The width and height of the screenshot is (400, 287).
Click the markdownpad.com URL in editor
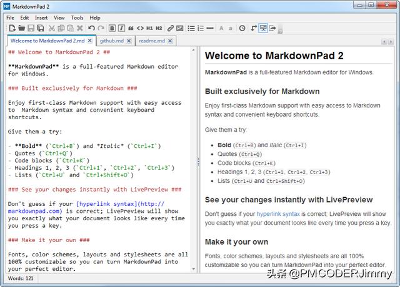pos(35,211)
